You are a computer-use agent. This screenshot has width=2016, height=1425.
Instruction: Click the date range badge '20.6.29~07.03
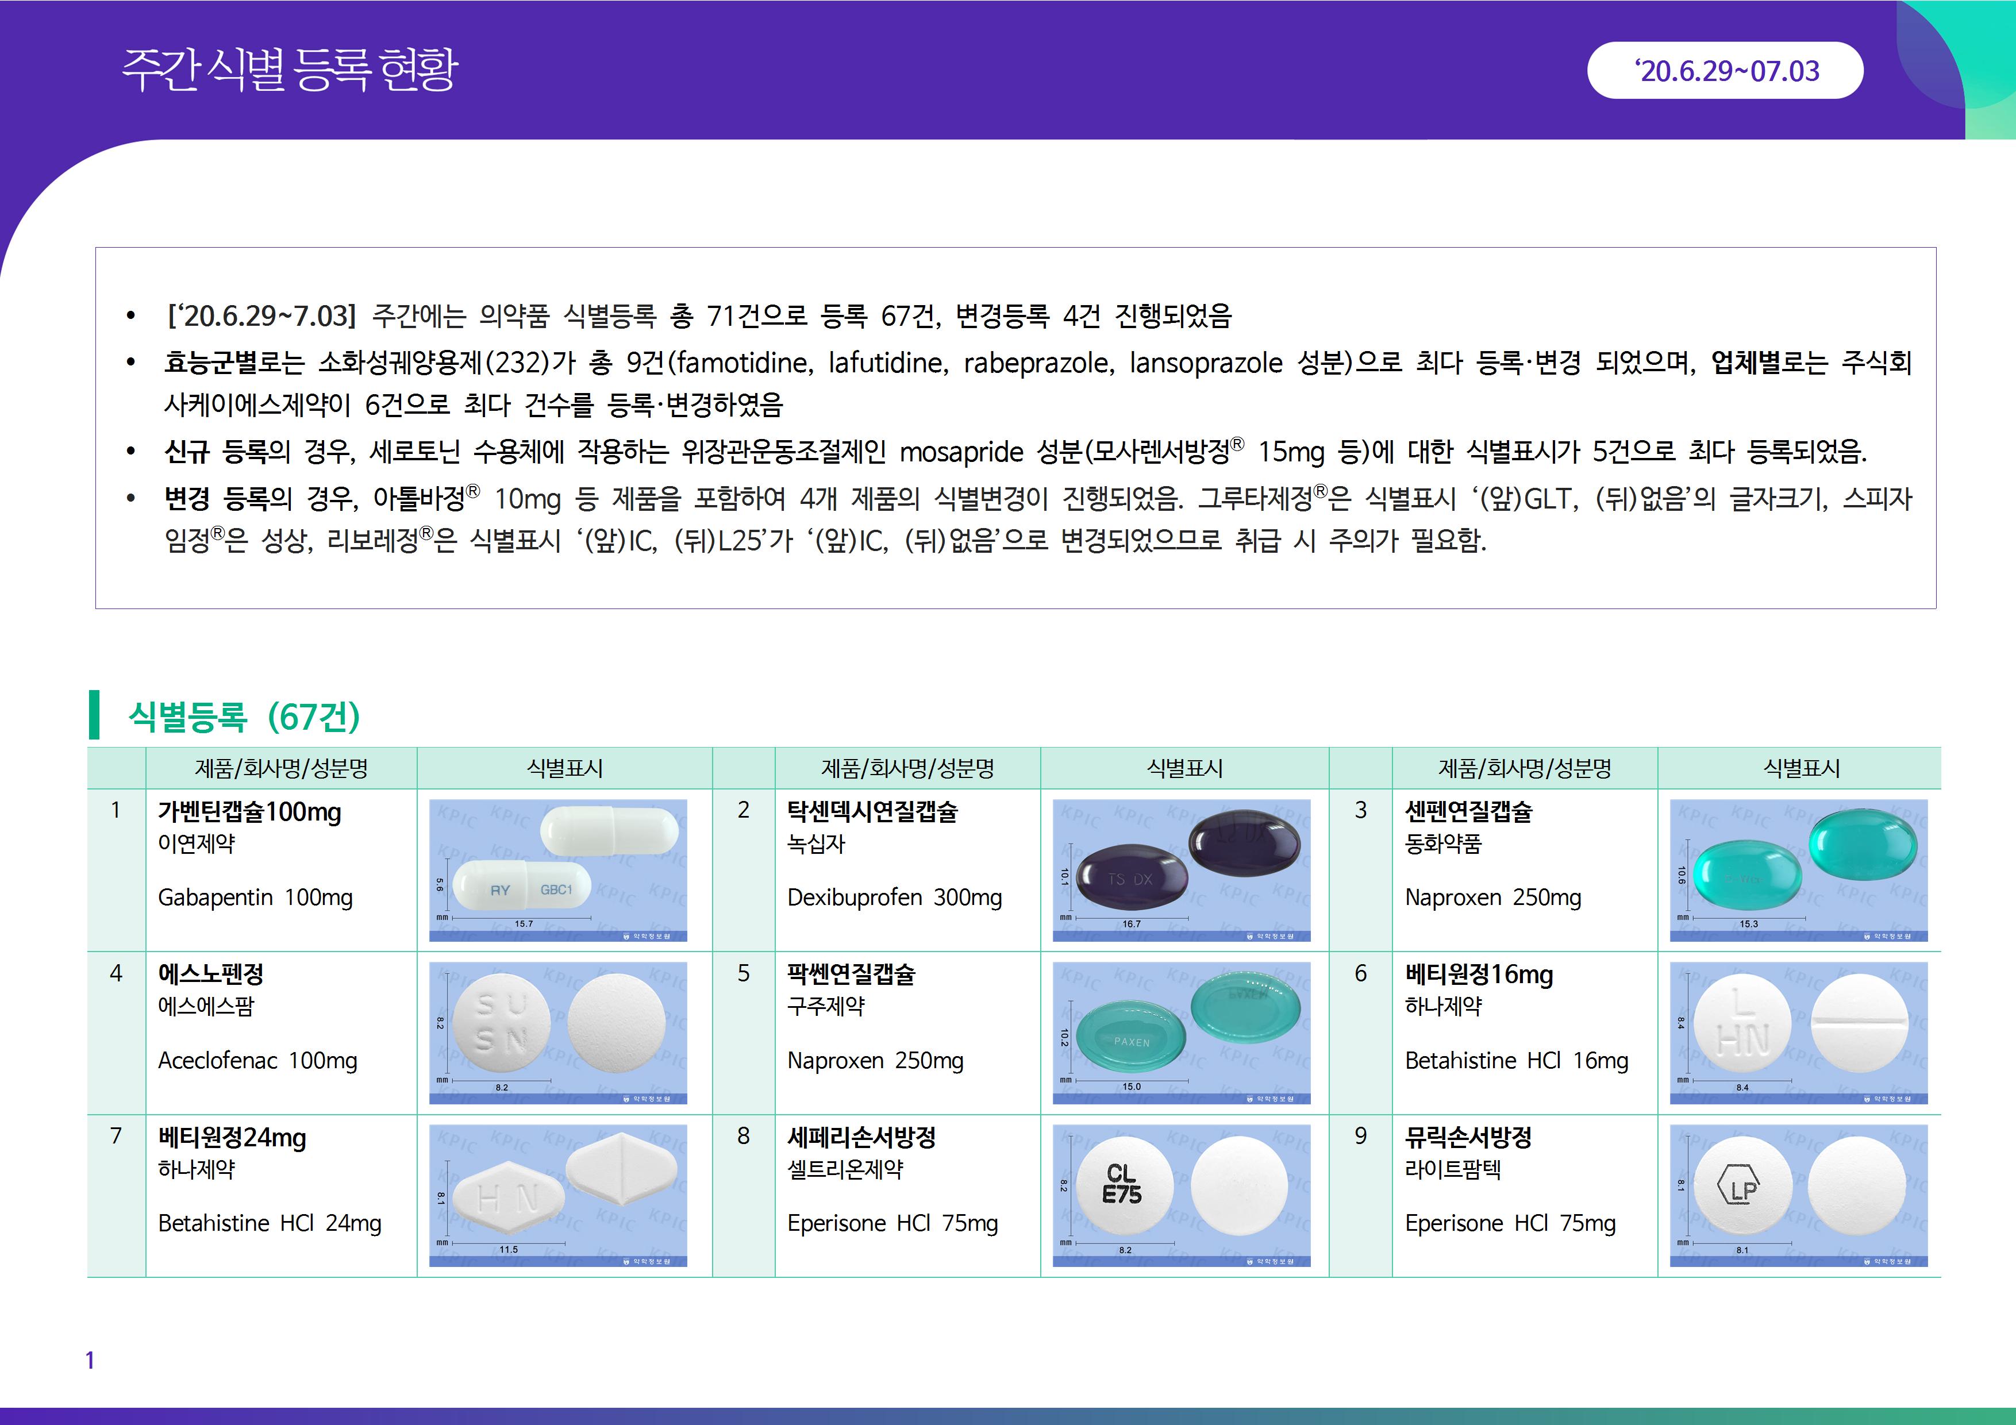click(x=1725, y=70)
